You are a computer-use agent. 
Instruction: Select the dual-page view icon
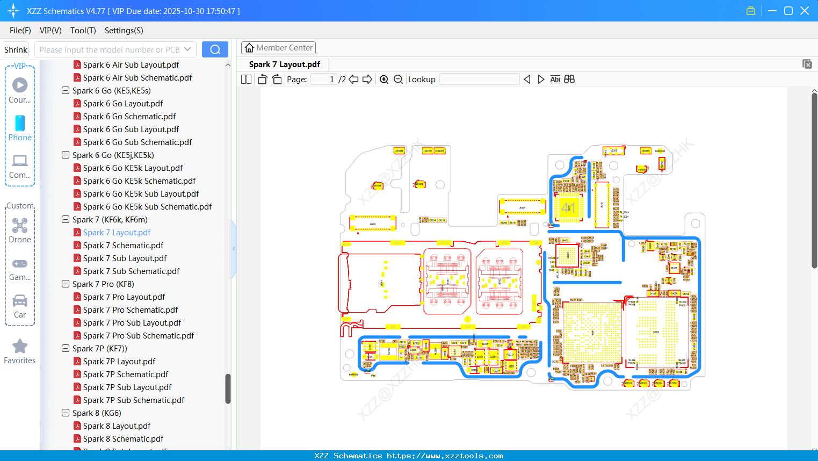[245, 79]
